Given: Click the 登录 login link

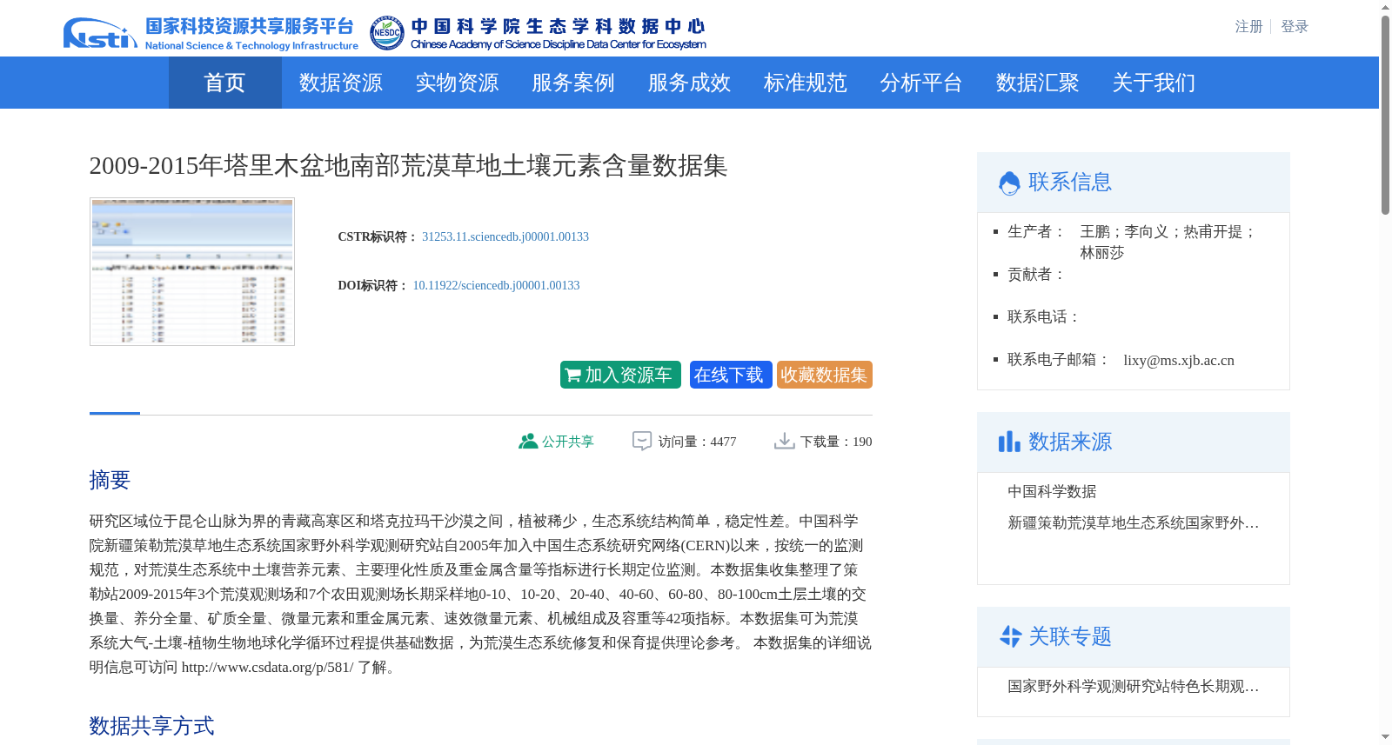Looking at the screenshot, I should coord(1295,27).
